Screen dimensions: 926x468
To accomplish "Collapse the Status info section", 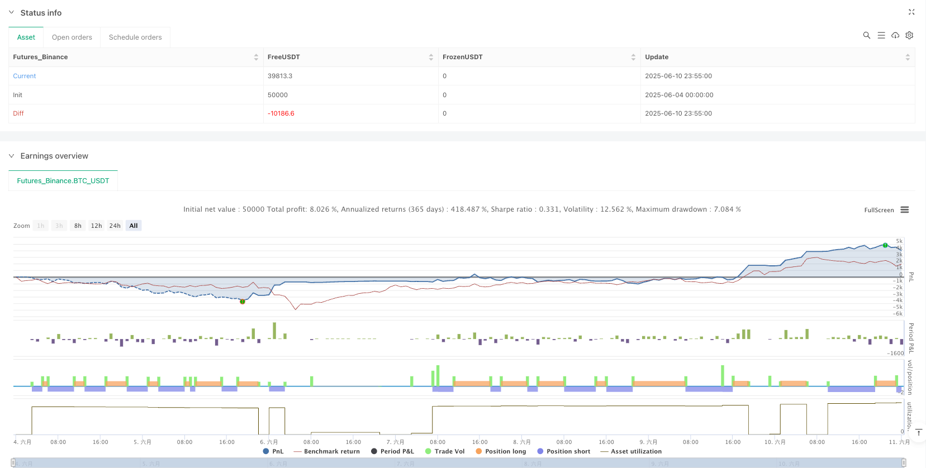I will 11,12.
